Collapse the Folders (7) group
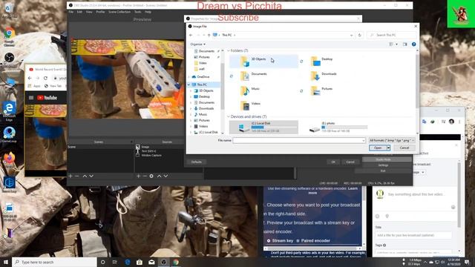The width and height of the screenshot is (475, 267). [229, 50]
